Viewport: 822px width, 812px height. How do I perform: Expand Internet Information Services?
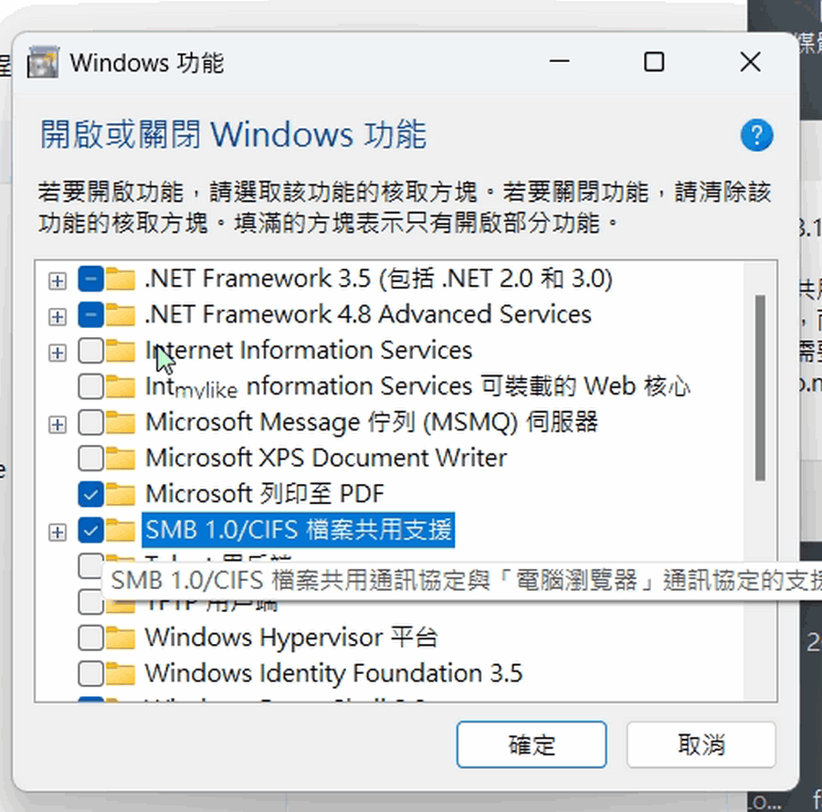[57, 350]
